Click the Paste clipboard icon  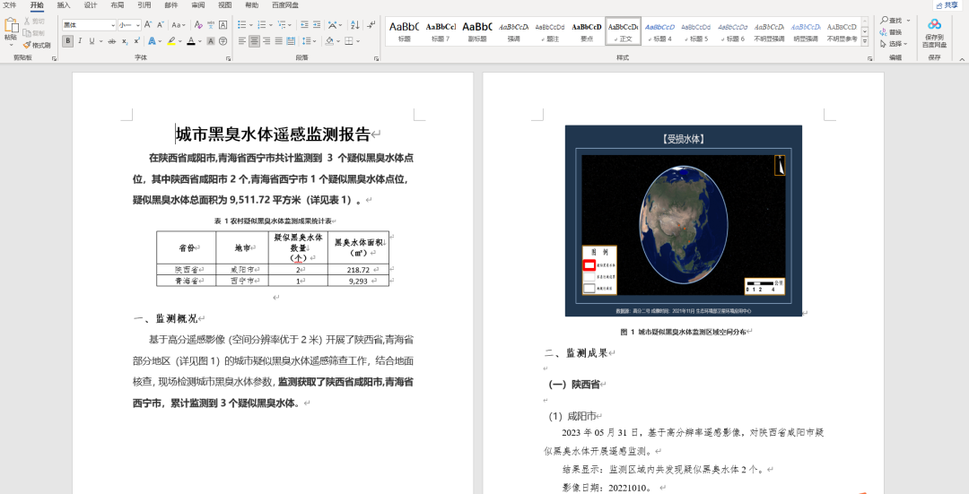tap(11, 25)
